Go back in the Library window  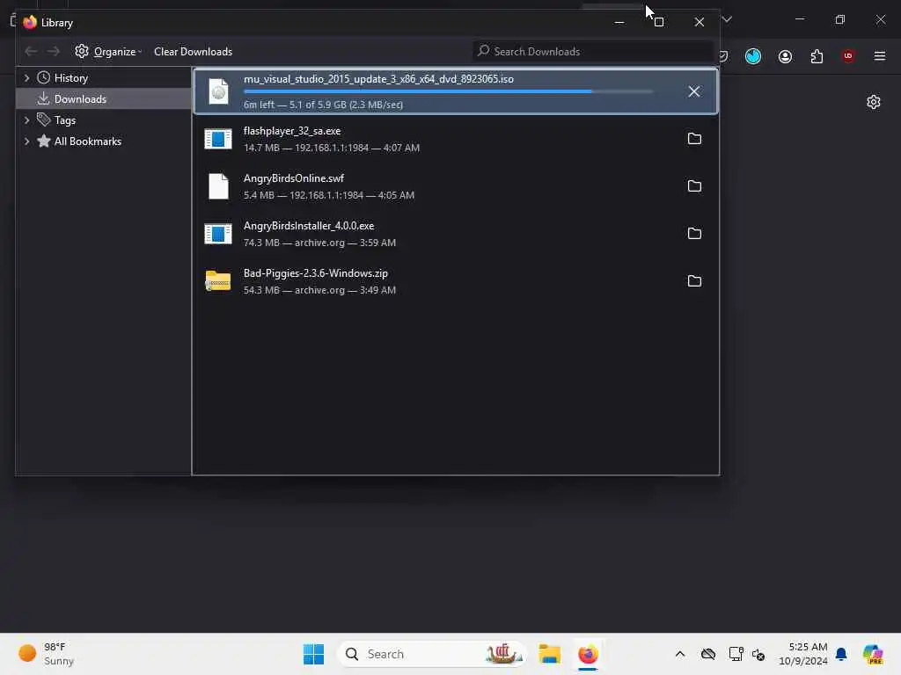click(31, 52)
